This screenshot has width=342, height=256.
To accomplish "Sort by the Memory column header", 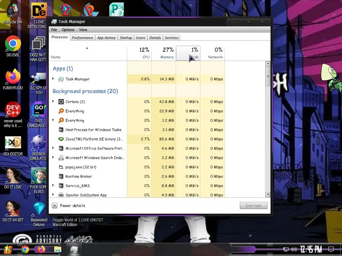I will (164, 53).
